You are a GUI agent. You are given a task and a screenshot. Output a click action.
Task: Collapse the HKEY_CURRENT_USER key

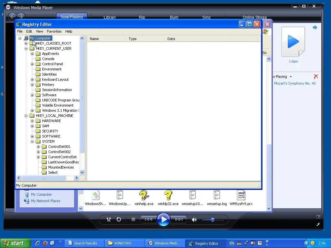(x=26, y=48)
